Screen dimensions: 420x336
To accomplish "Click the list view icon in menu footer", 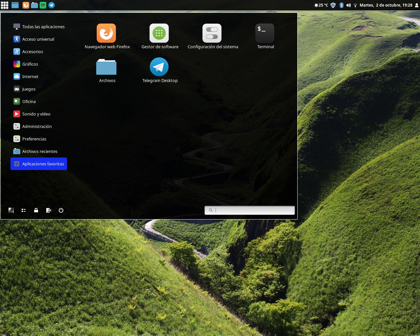I will 24,210.
